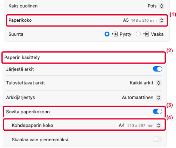Click the Kaksipuolinen stepper arrows icon
This screenshot has width=176, height=148.
click(x=161, y=6)
